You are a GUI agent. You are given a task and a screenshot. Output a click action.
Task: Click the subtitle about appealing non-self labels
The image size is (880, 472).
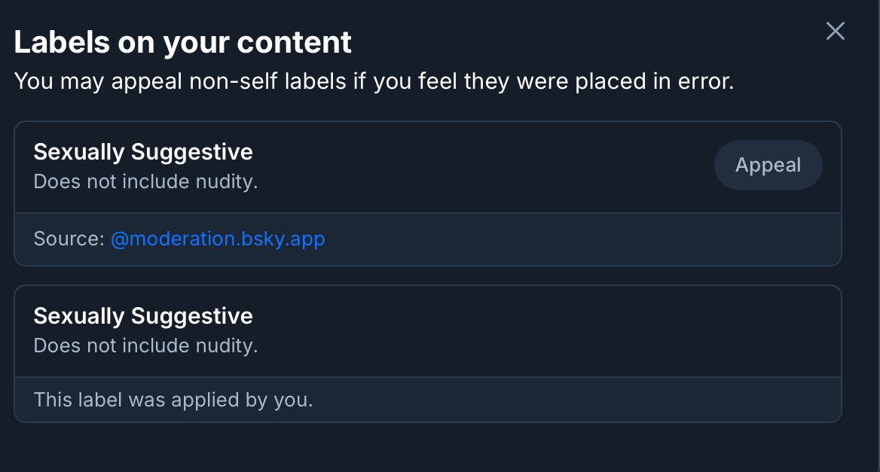pos(374,81)
